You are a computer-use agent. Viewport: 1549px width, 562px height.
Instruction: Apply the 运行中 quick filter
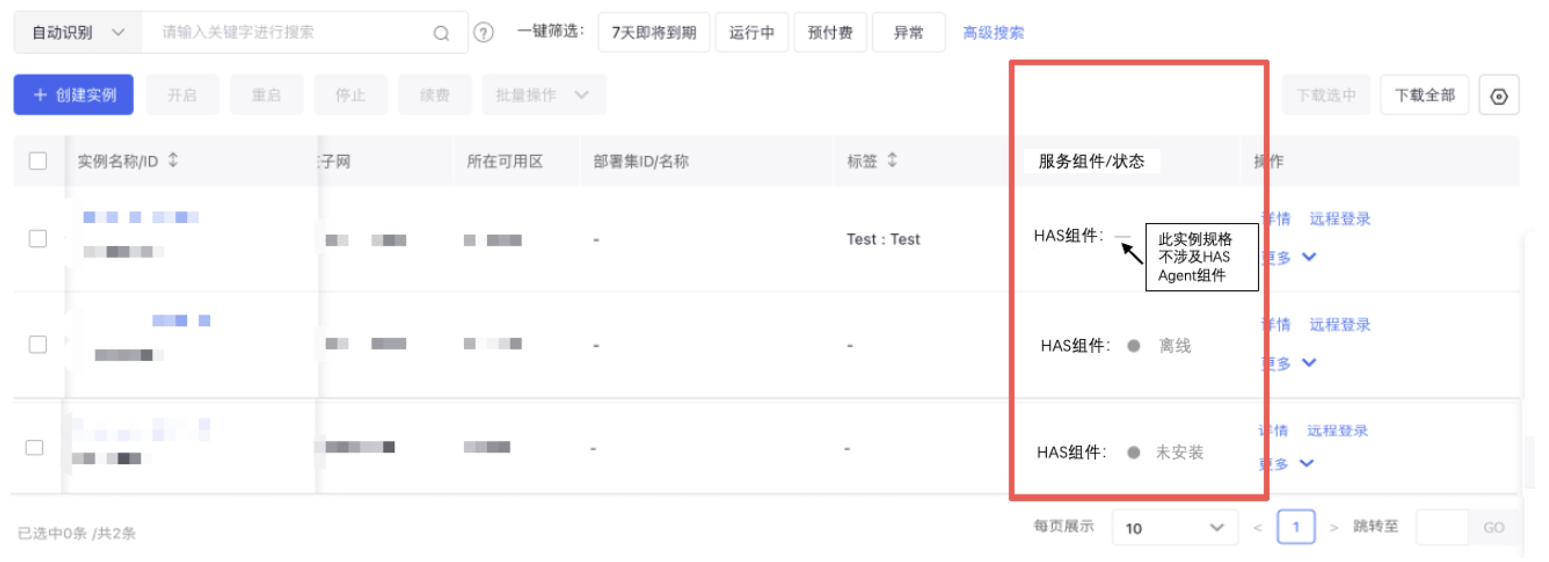click(x=752, y=33)
